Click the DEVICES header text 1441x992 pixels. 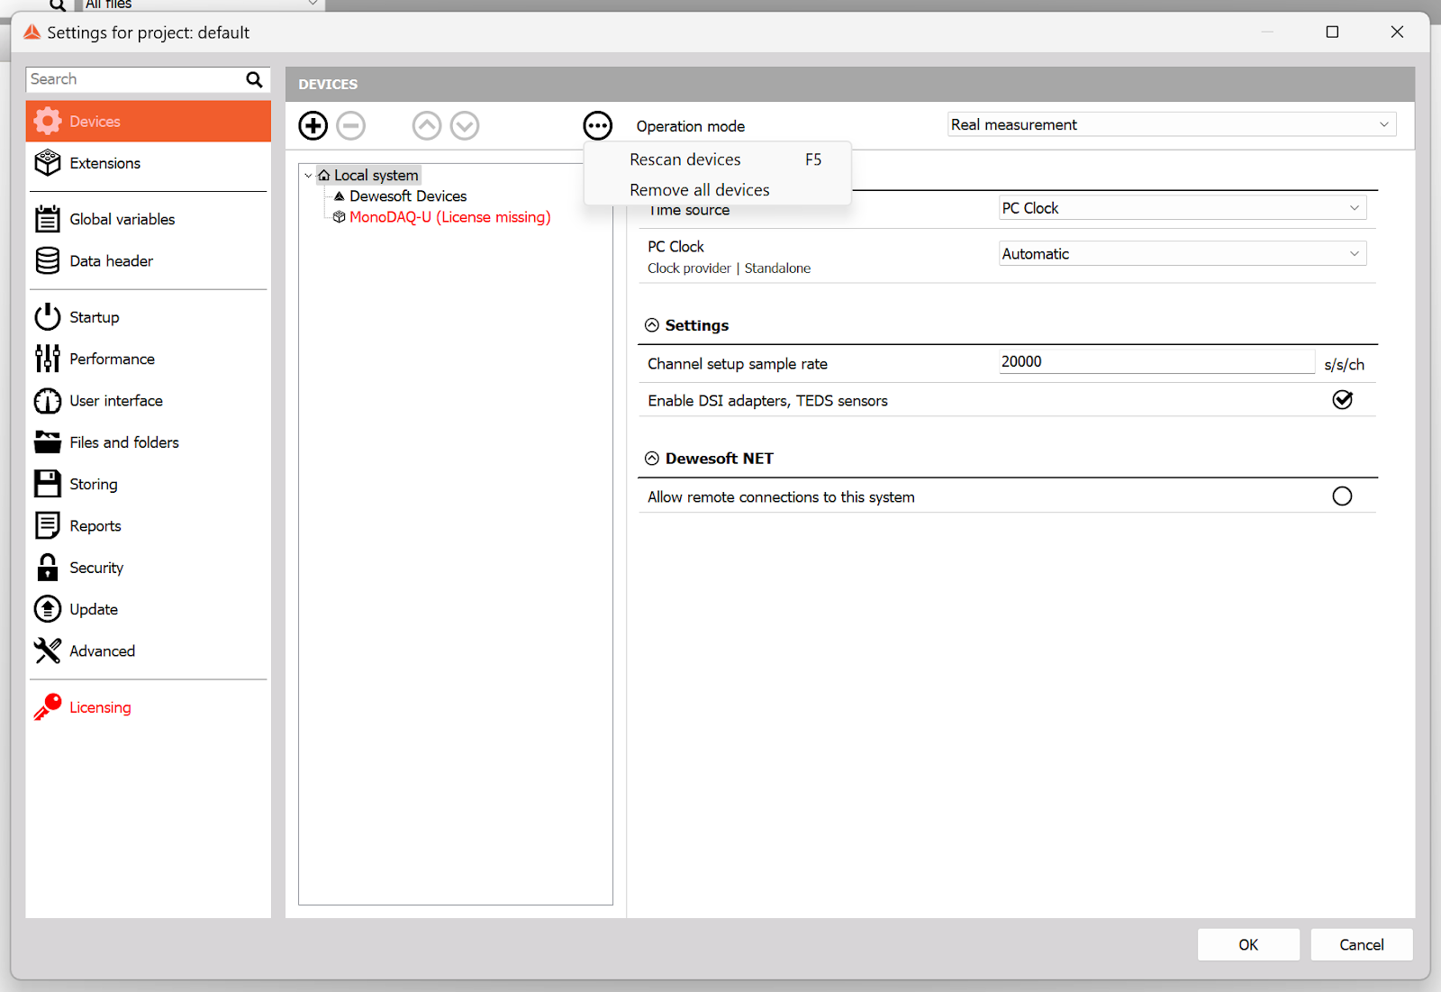click(328, 85)
